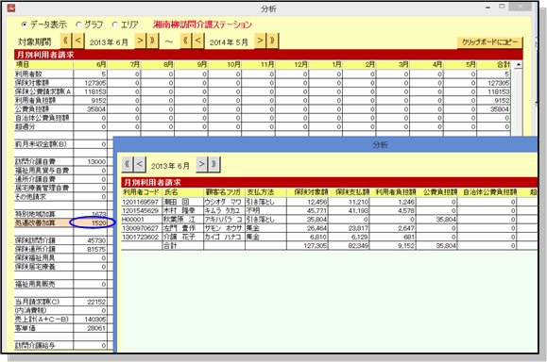Click 訪問介護自費 value 13000
The width and height of the screenshot is (547, 362).
91,161
